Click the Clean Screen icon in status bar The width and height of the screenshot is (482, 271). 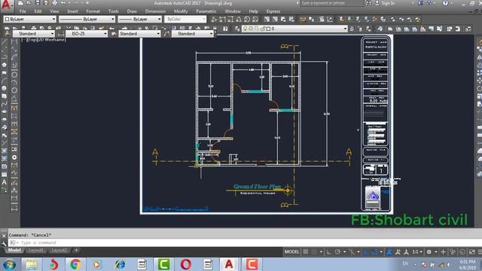[472, 252]
